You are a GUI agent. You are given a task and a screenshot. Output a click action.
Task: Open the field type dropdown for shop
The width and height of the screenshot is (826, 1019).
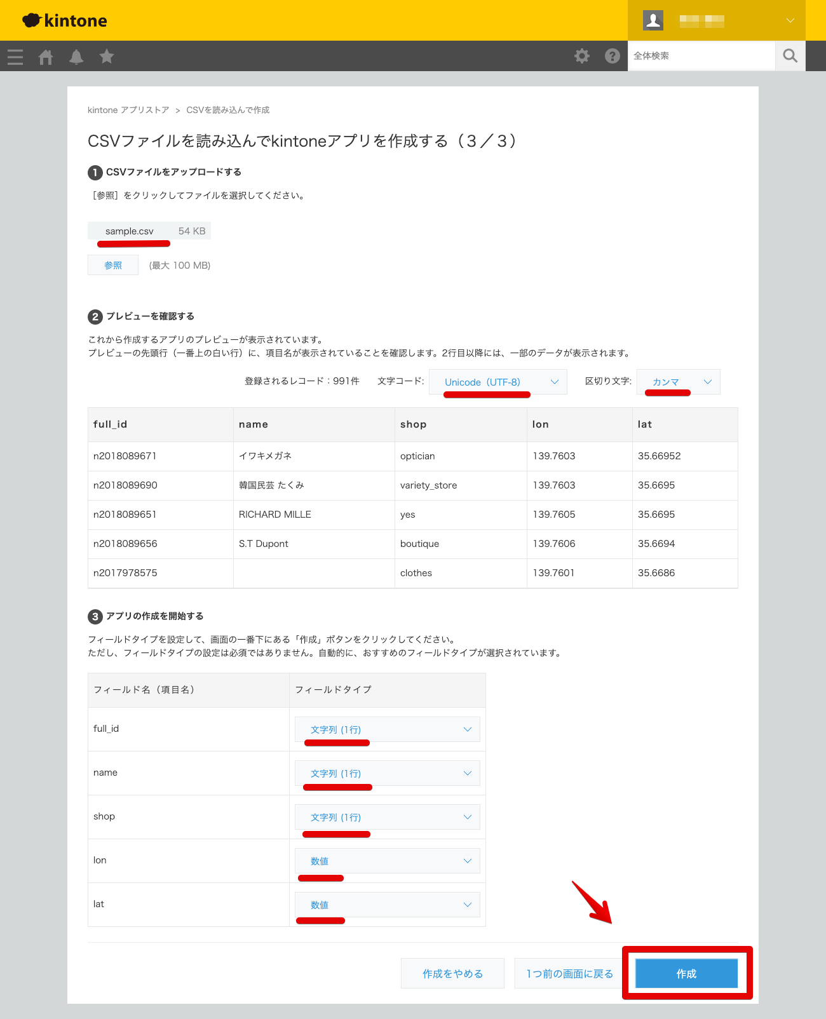pyautogui.click(x=388, y=817)
